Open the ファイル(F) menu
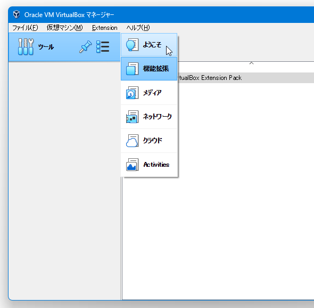The width and height of the screenshot is (314, 308). point(25,28)
